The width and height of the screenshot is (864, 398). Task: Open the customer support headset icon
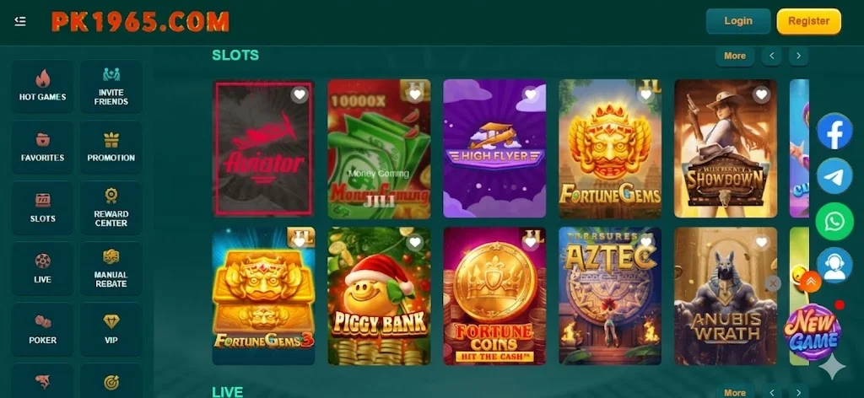pyautogui.click(x=834, y=266)
